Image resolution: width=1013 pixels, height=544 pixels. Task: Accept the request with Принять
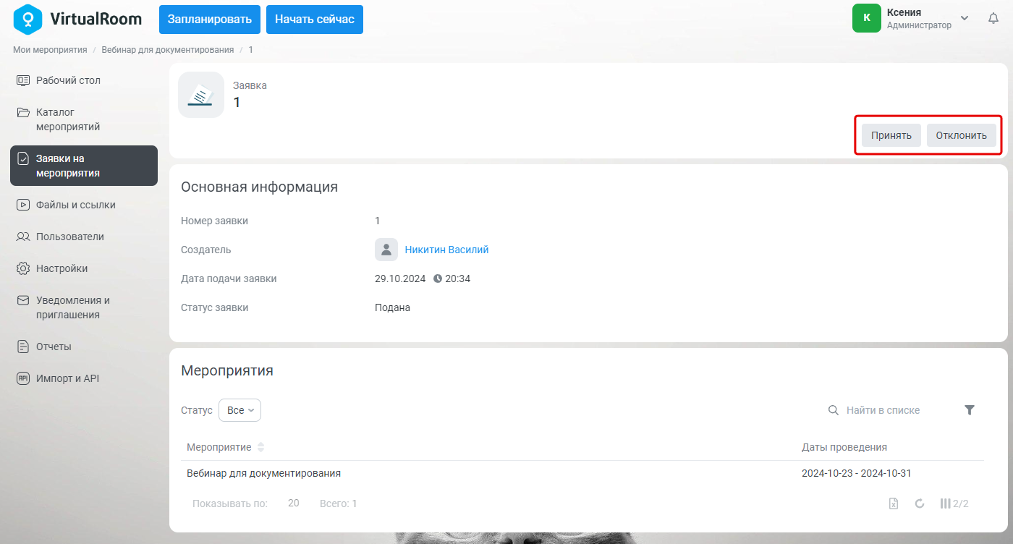point(891,135)
